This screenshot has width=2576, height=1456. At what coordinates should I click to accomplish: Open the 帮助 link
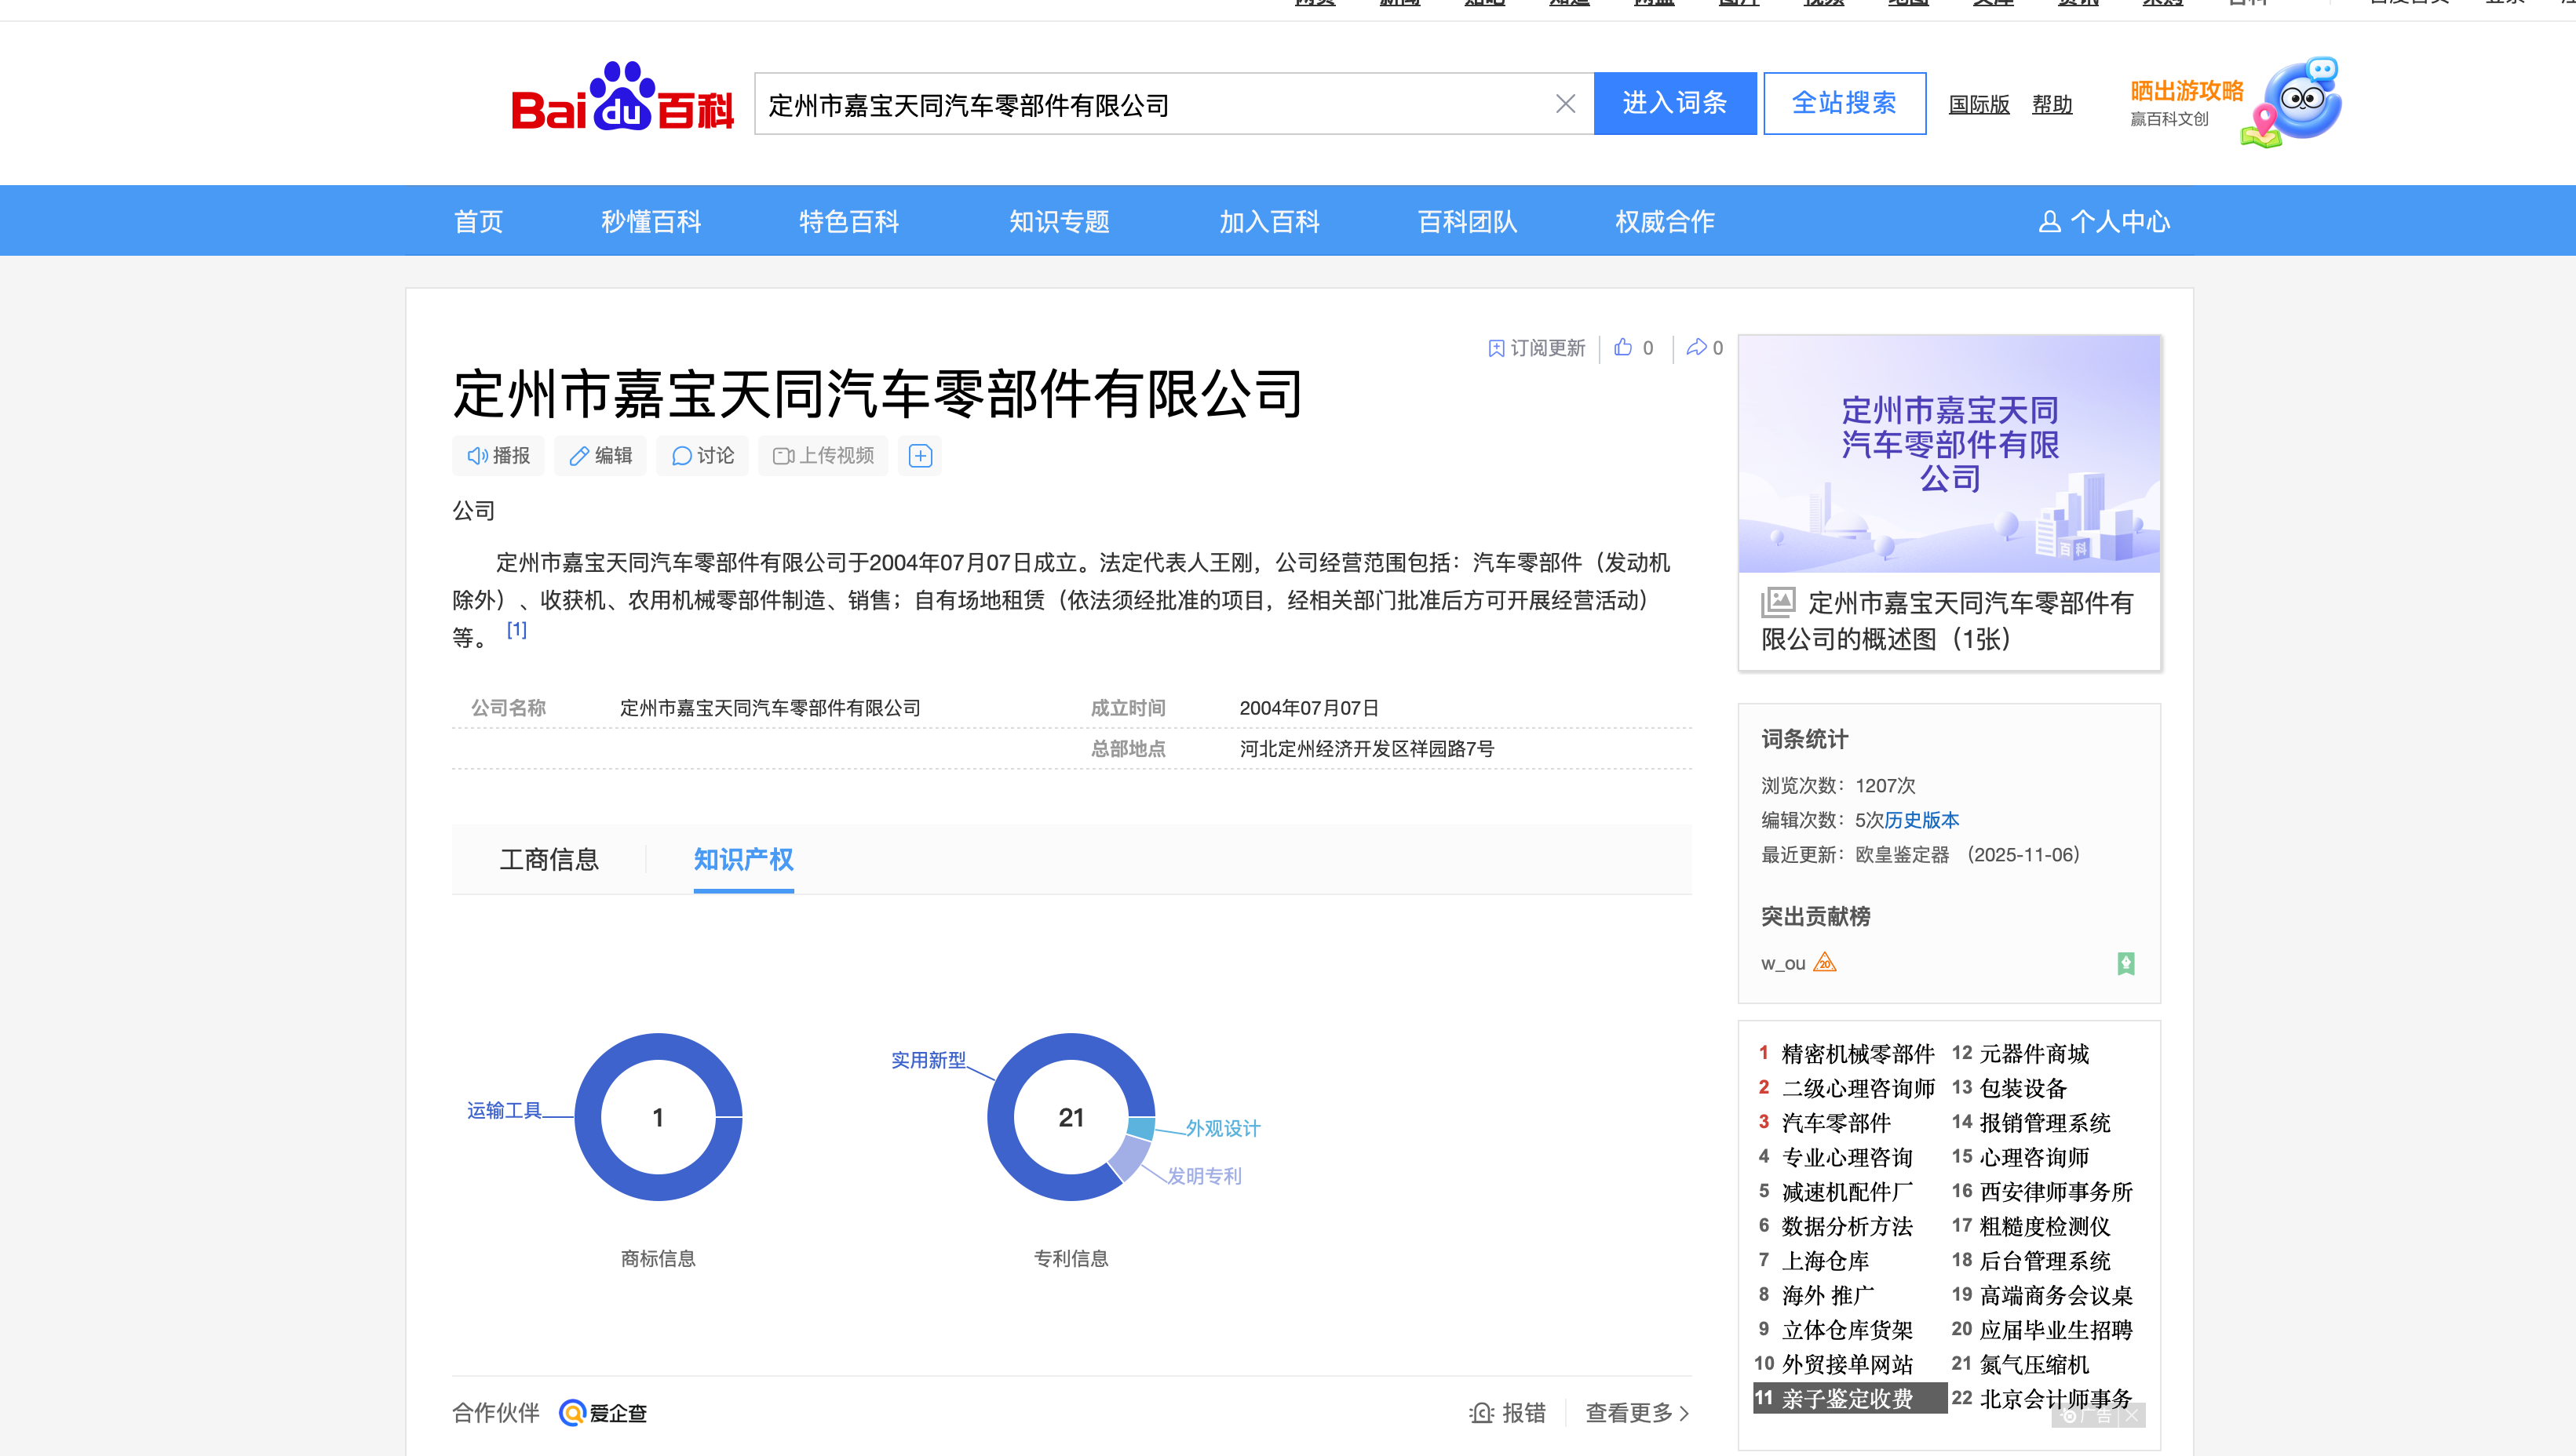coord(2052,104)
